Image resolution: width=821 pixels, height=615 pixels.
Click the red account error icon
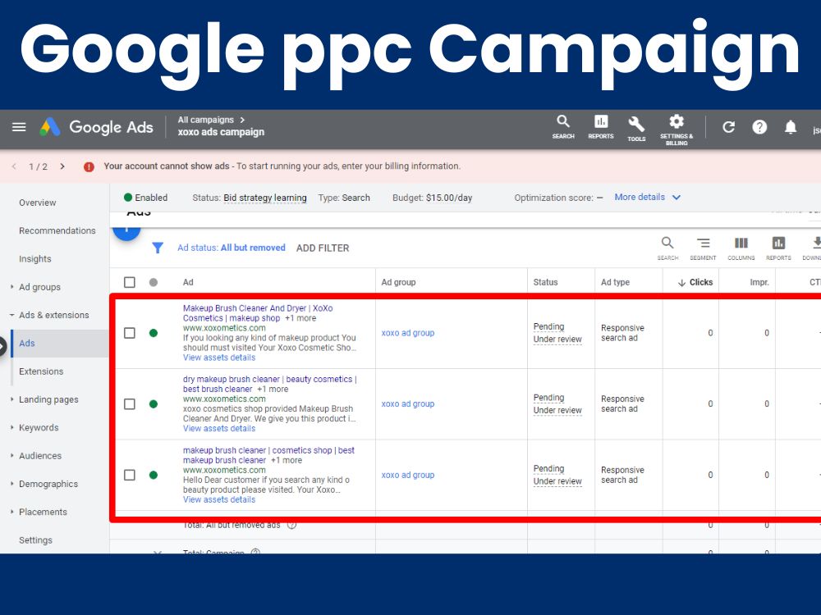tap(89, 166)
